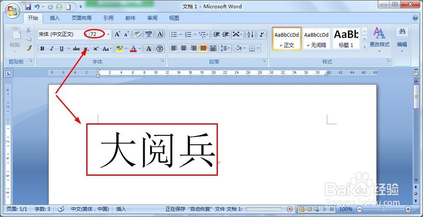Toggle Underline formatting
This screenshot has width=423, height=217.
(61, 49)
